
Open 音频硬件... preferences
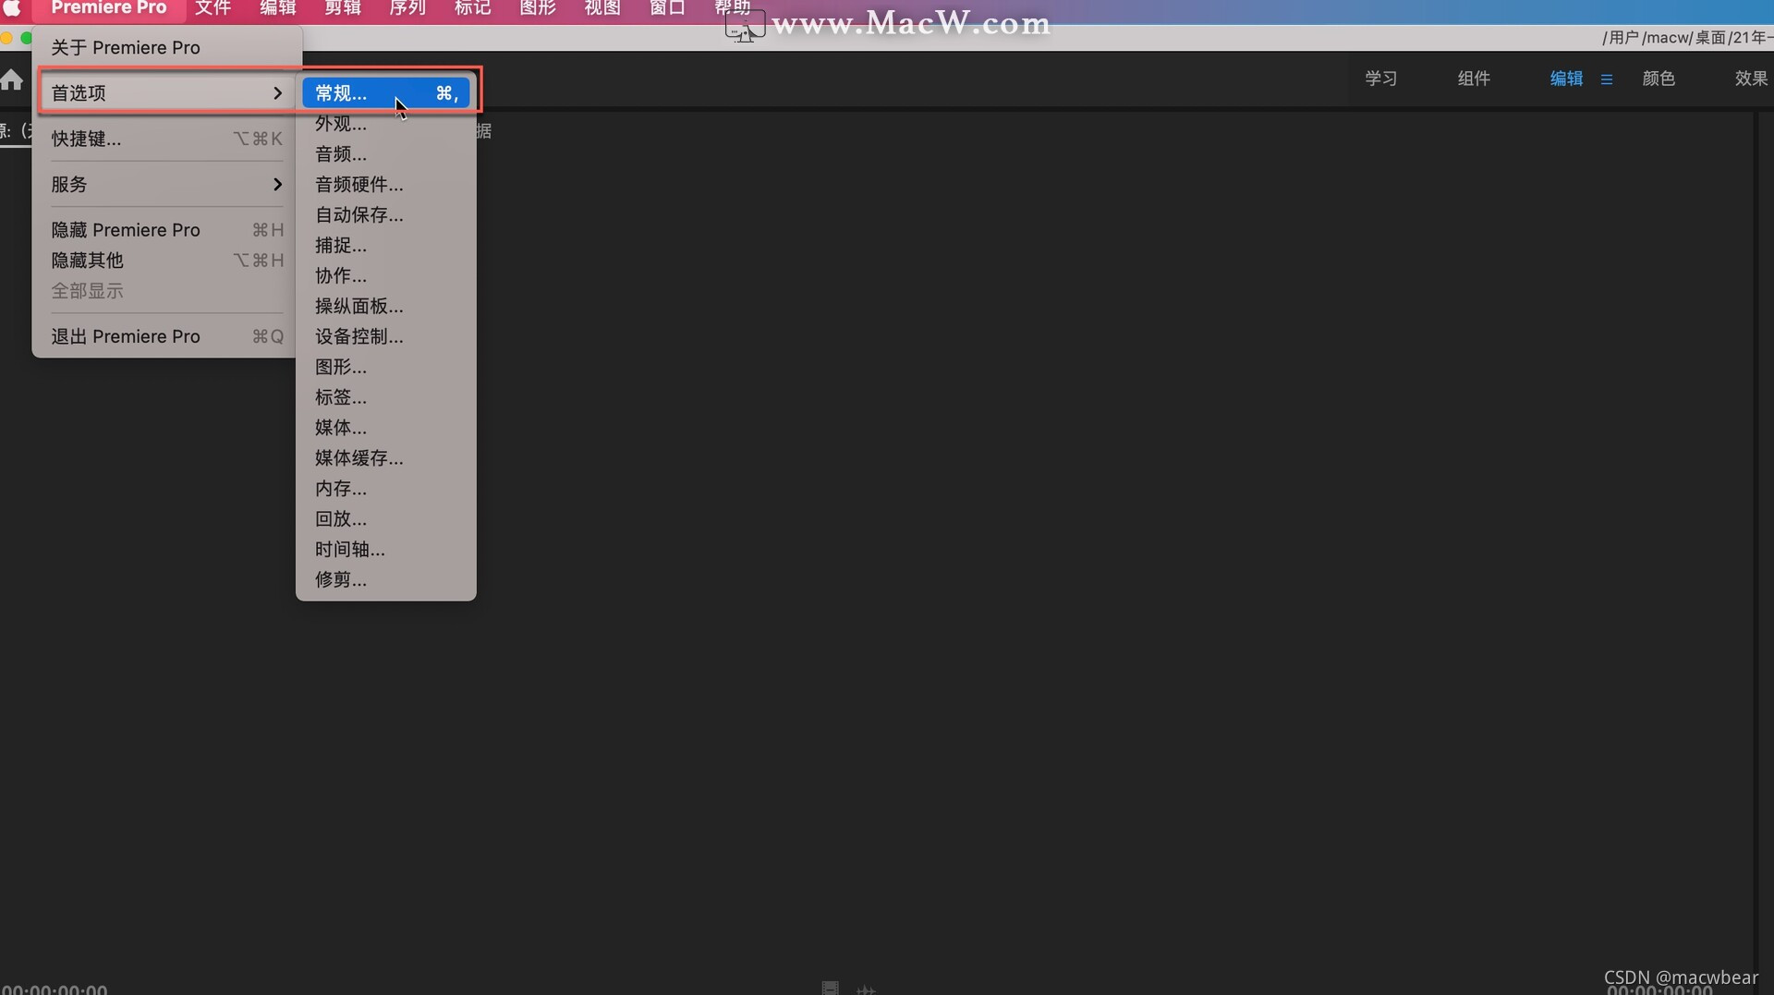[386, 184]
